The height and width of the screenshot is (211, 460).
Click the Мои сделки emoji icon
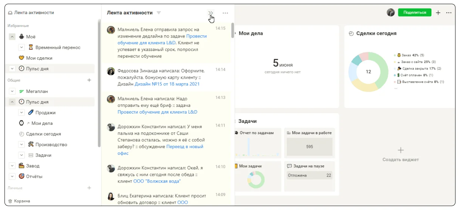coord(21,58)
